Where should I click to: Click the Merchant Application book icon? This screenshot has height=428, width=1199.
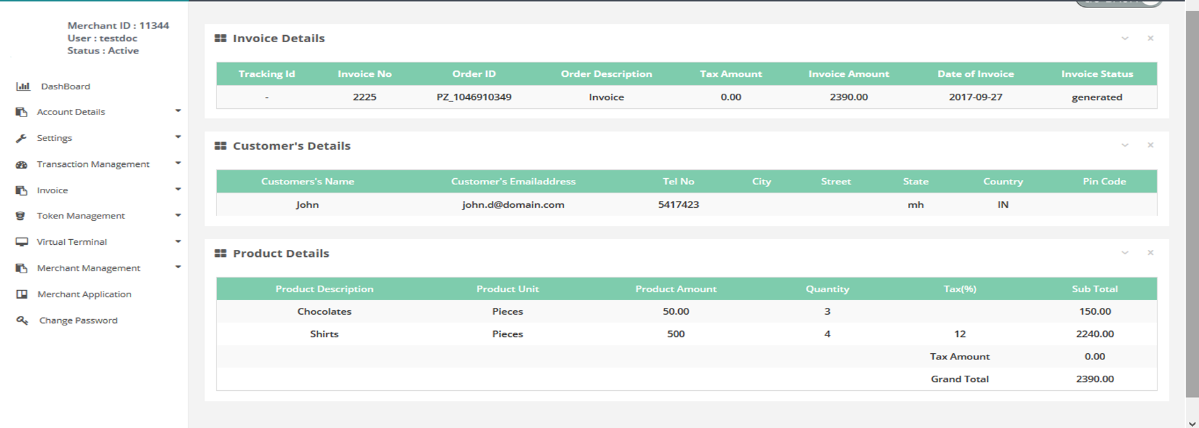click(x=22, y=294)
